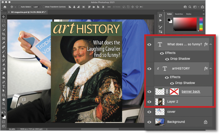
Task: Hide Layer 2 with eye icon
Action: pyautogui.click(x=149, y=102)
